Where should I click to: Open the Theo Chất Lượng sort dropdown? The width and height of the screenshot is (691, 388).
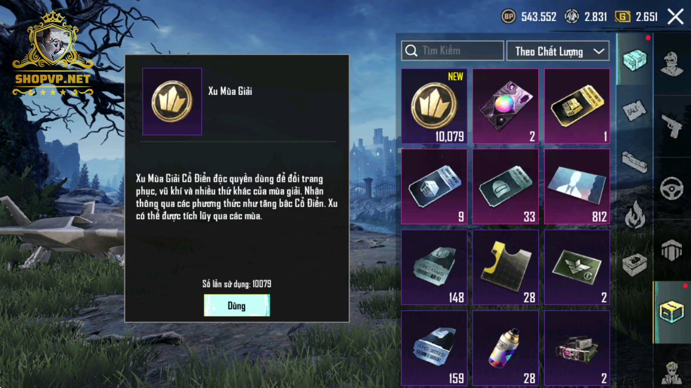click(558, 51)
